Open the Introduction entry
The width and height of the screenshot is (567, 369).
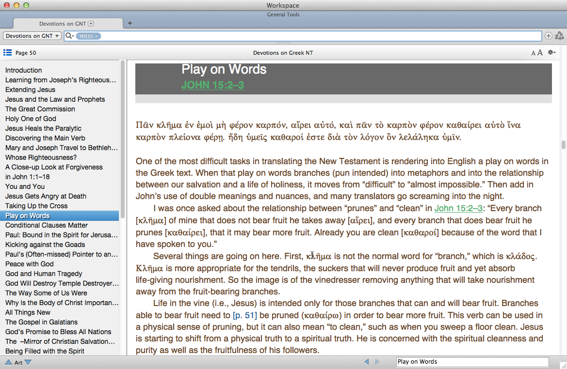coord(23,70)
